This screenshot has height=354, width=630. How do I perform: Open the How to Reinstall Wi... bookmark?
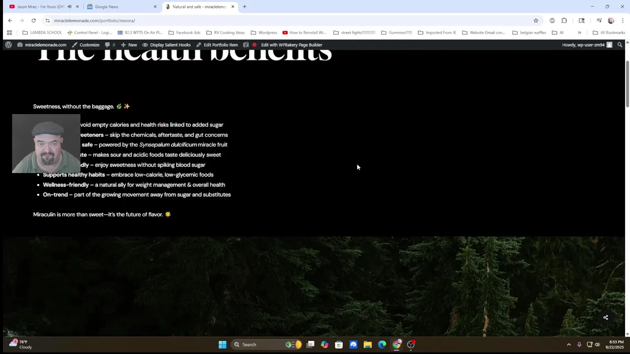point(304,32)
